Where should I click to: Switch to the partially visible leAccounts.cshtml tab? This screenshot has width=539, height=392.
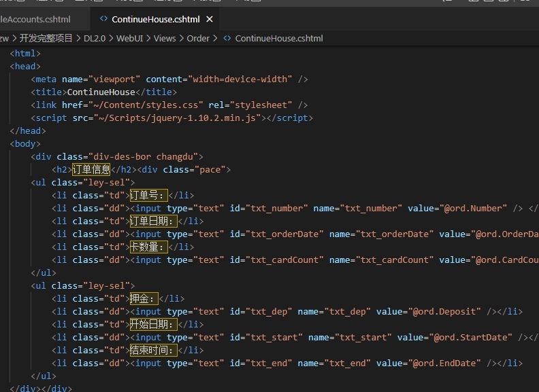[35, 20]
